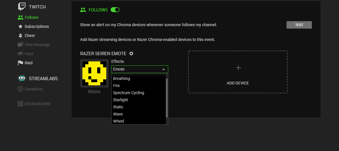Choose Fire effect from the list

(139, 86)
